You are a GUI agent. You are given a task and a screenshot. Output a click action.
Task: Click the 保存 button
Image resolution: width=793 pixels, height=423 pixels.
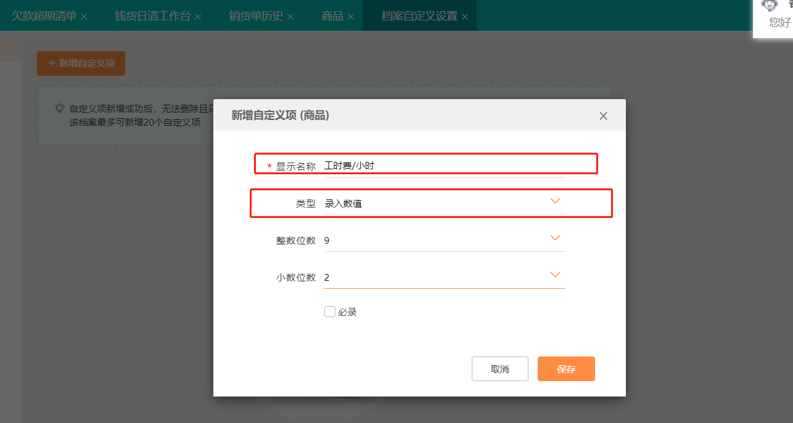(566, 369)
